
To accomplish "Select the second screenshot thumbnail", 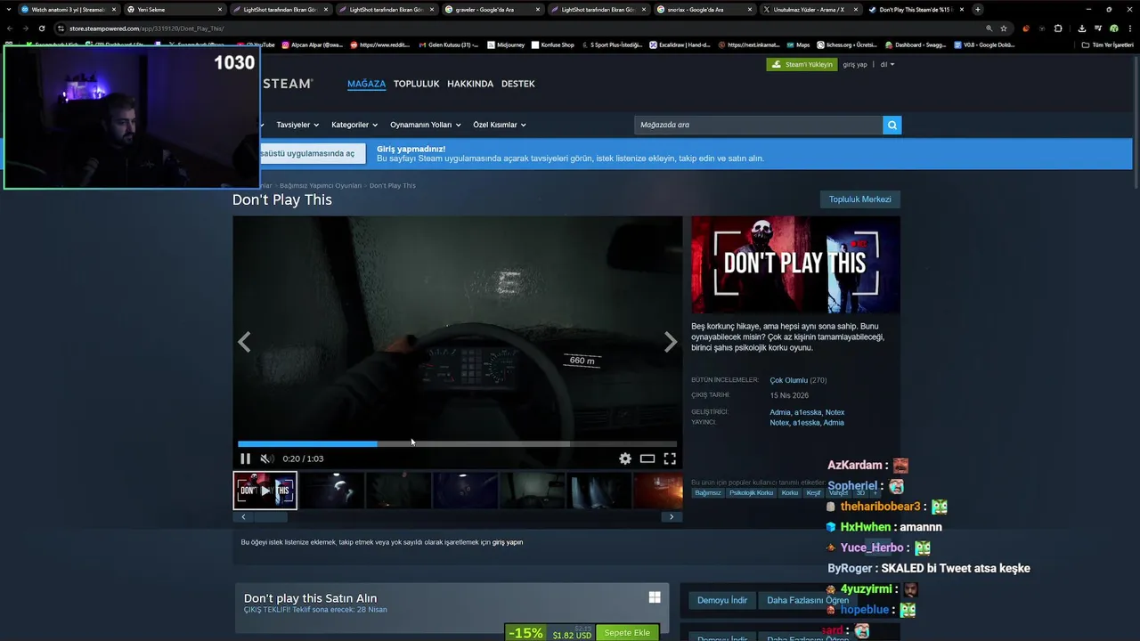I will [x=332, y=491].
